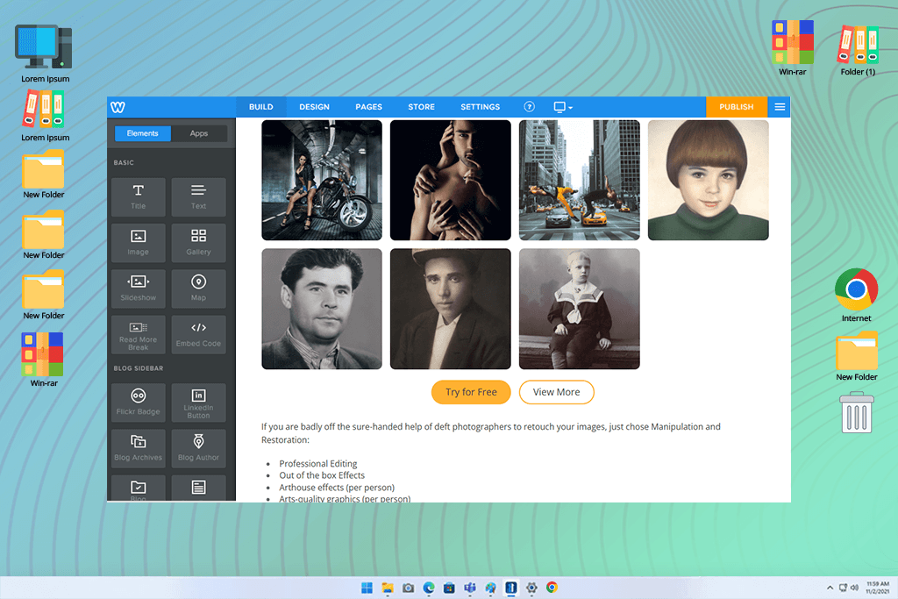Click the paragraph starting "If you are badly off"
Screen dimensions: 898x599
(x=491, y=433)
